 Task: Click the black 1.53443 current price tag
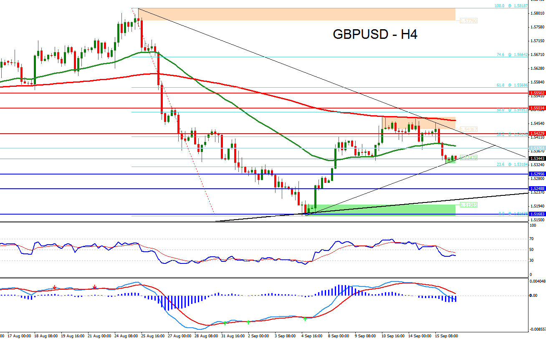coord(536,159)
